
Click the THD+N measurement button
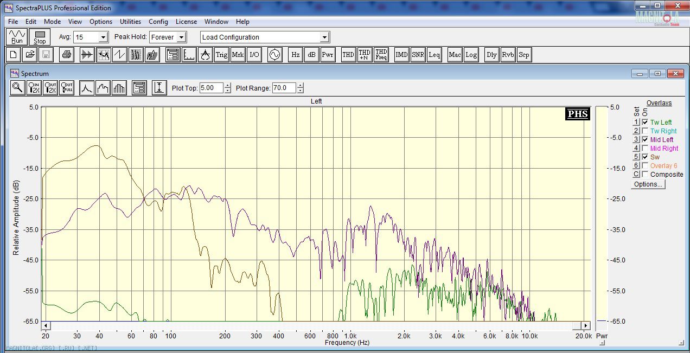(x=365, y=55)
